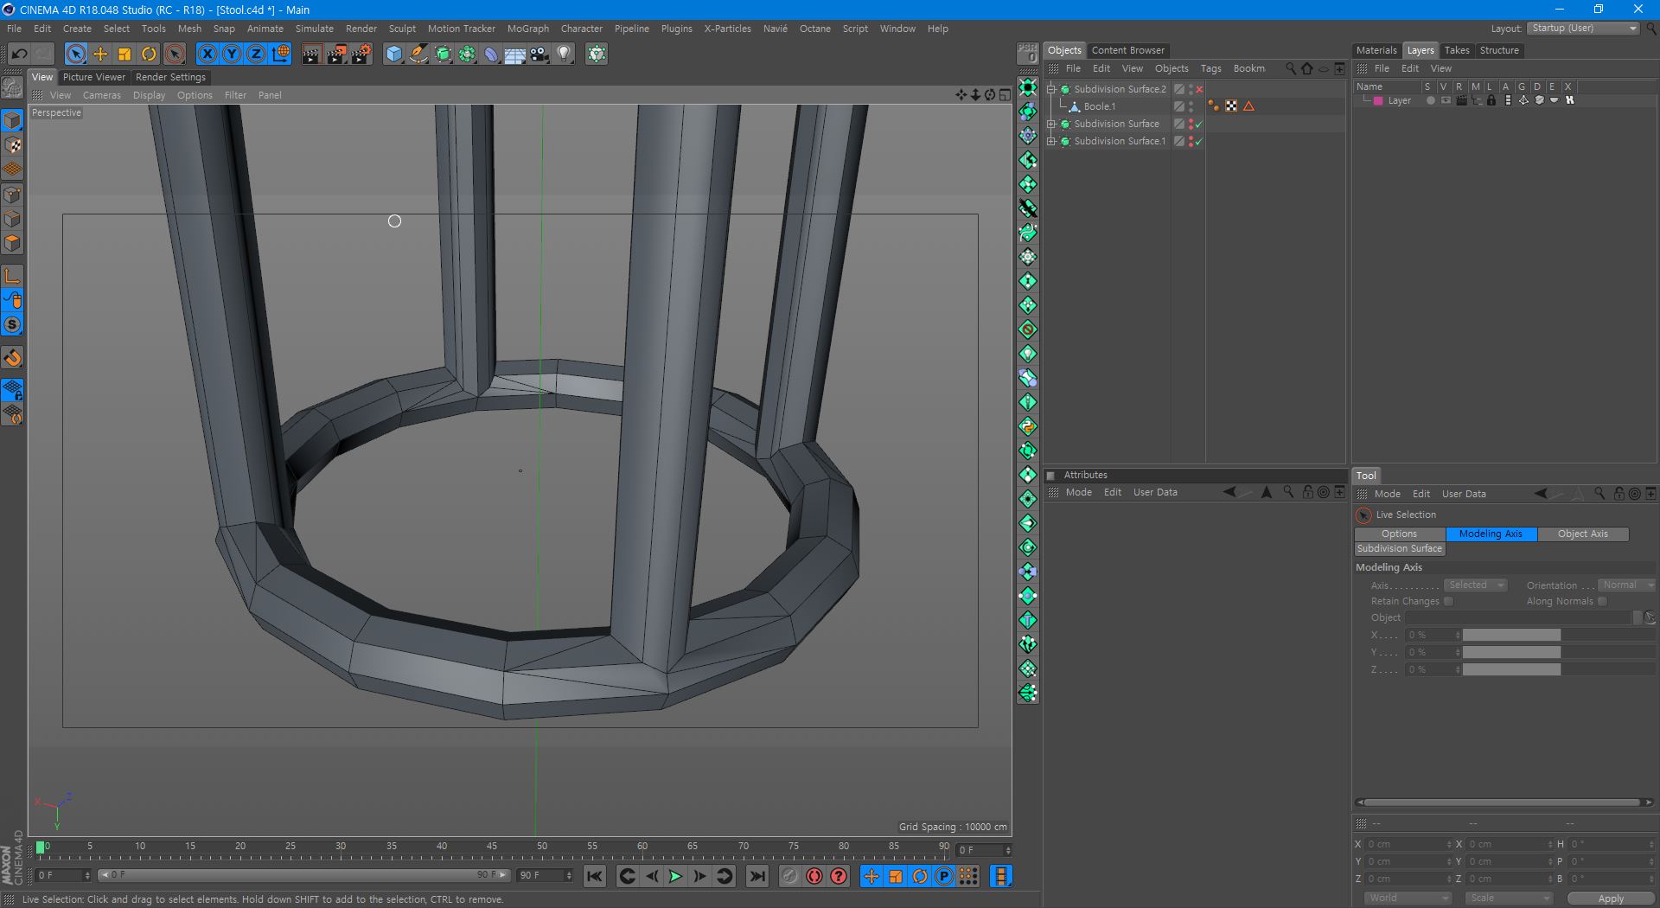Open the Materials tab
The image size is (1660, 908).
(x=1376, y=50)
